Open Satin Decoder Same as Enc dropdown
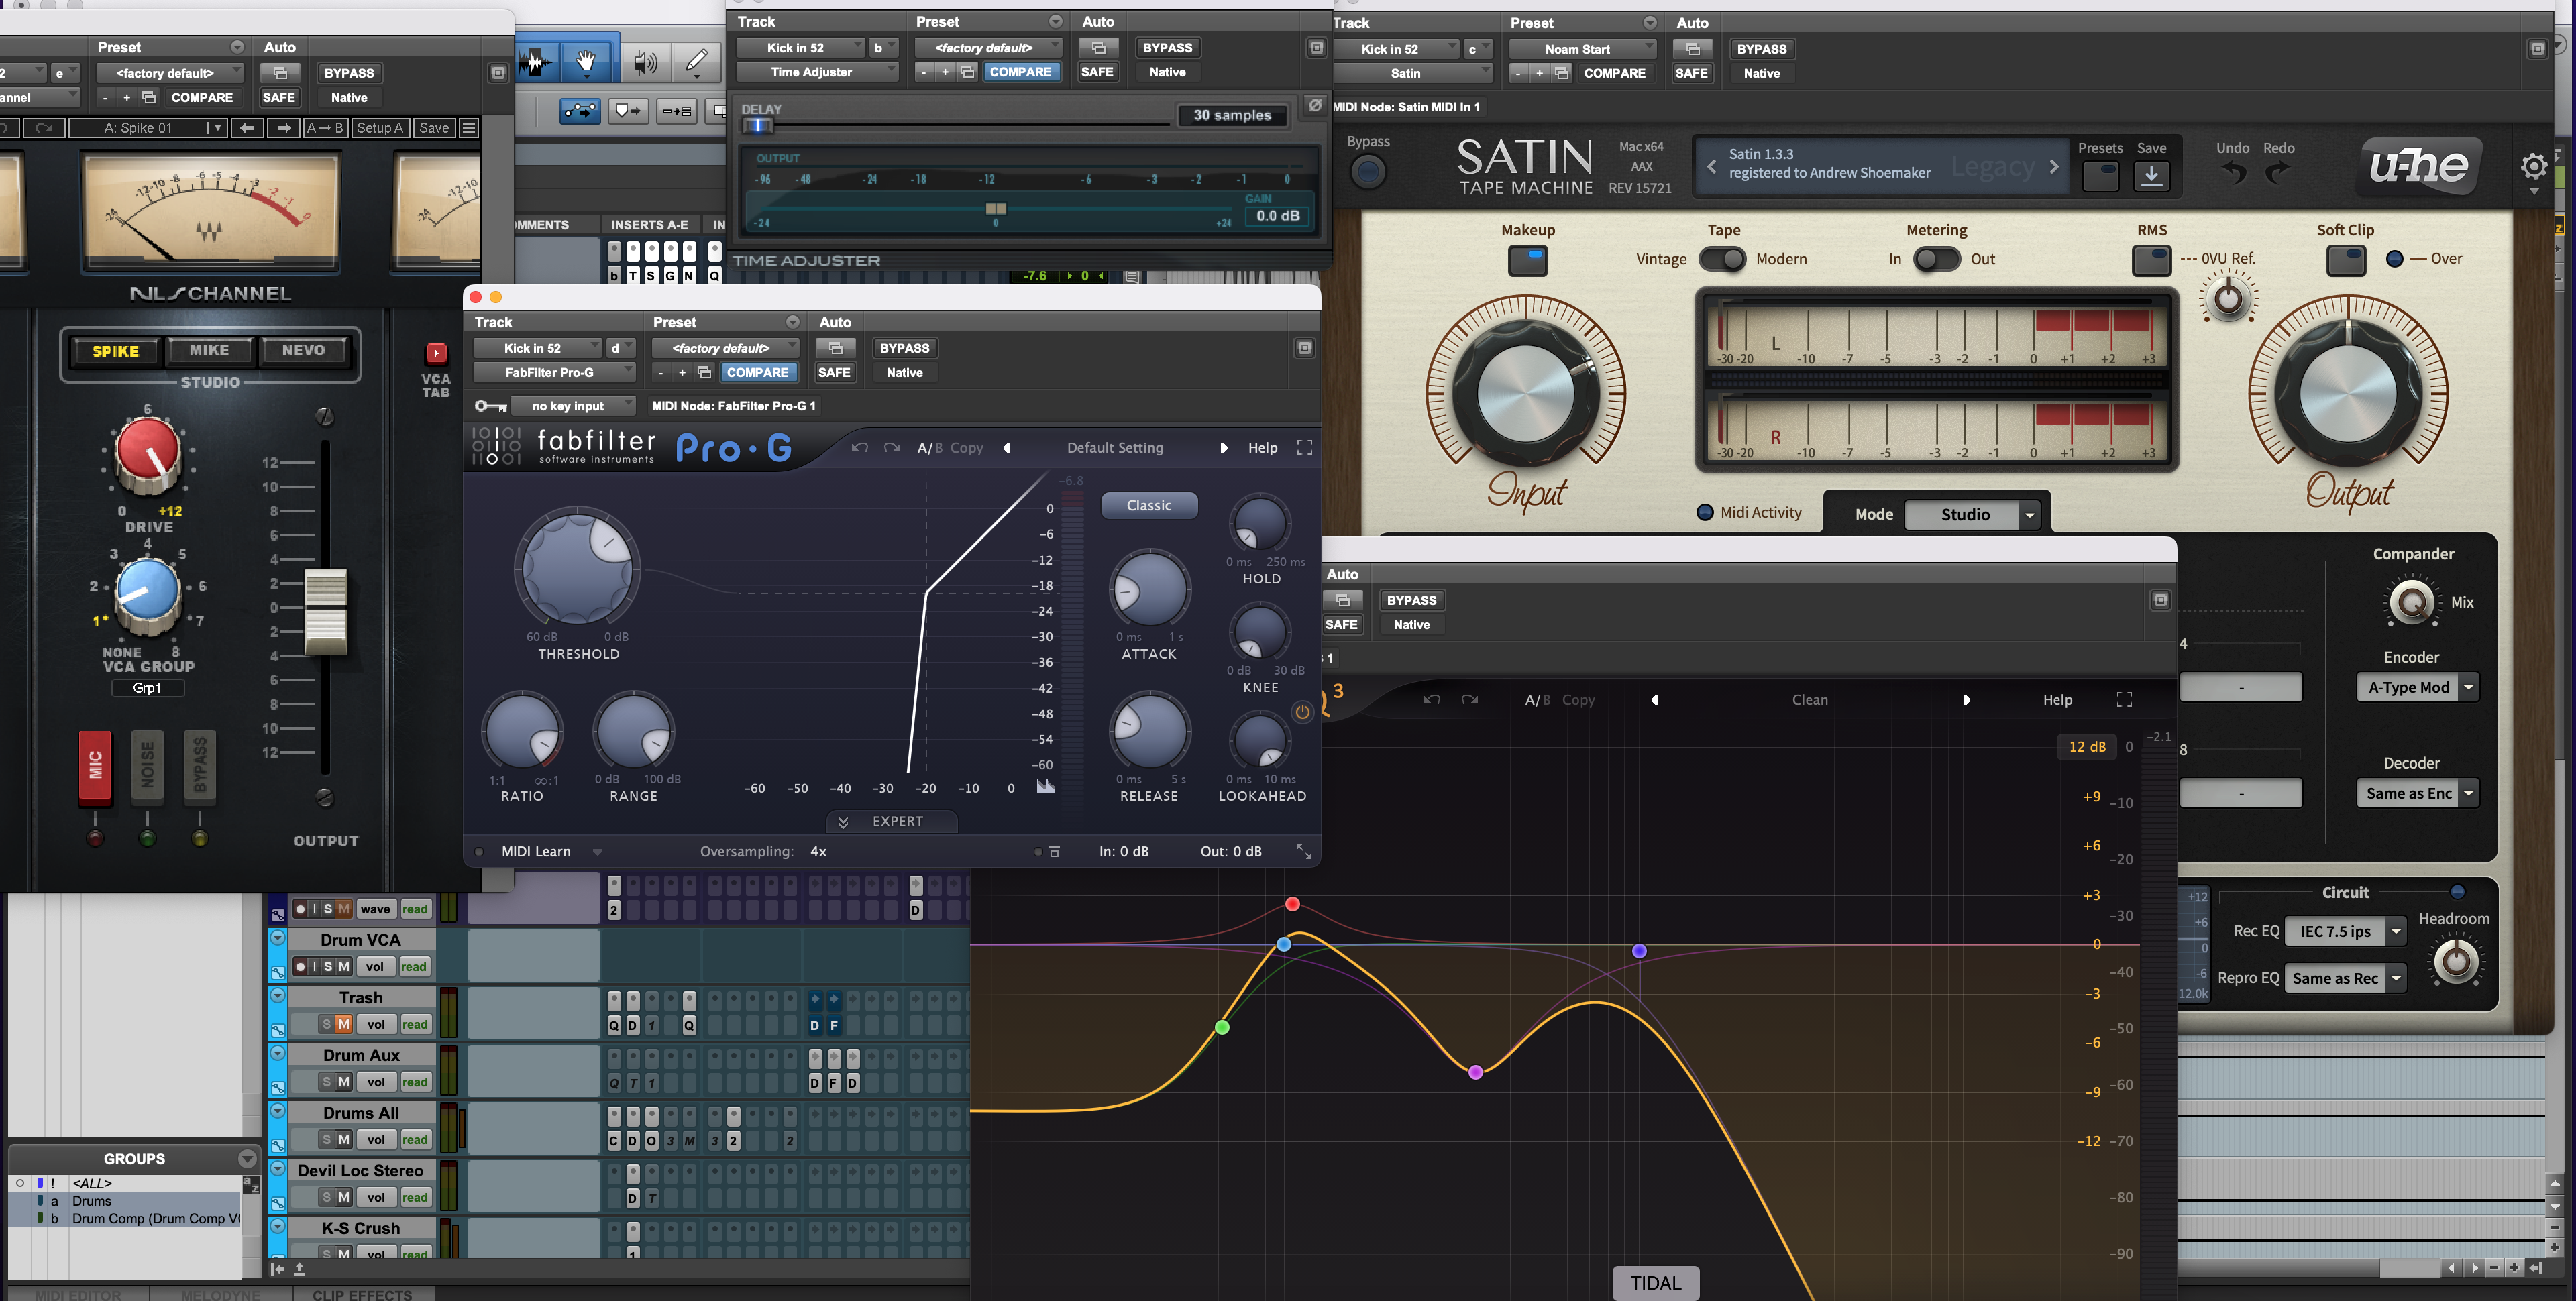The width and height of the screenshot is (2576, 1301). click(x=2418, y=793)
